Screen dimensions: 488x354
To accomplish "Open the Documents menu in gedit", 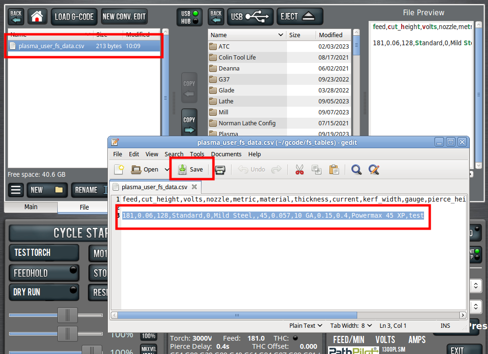I will [226, 154].
